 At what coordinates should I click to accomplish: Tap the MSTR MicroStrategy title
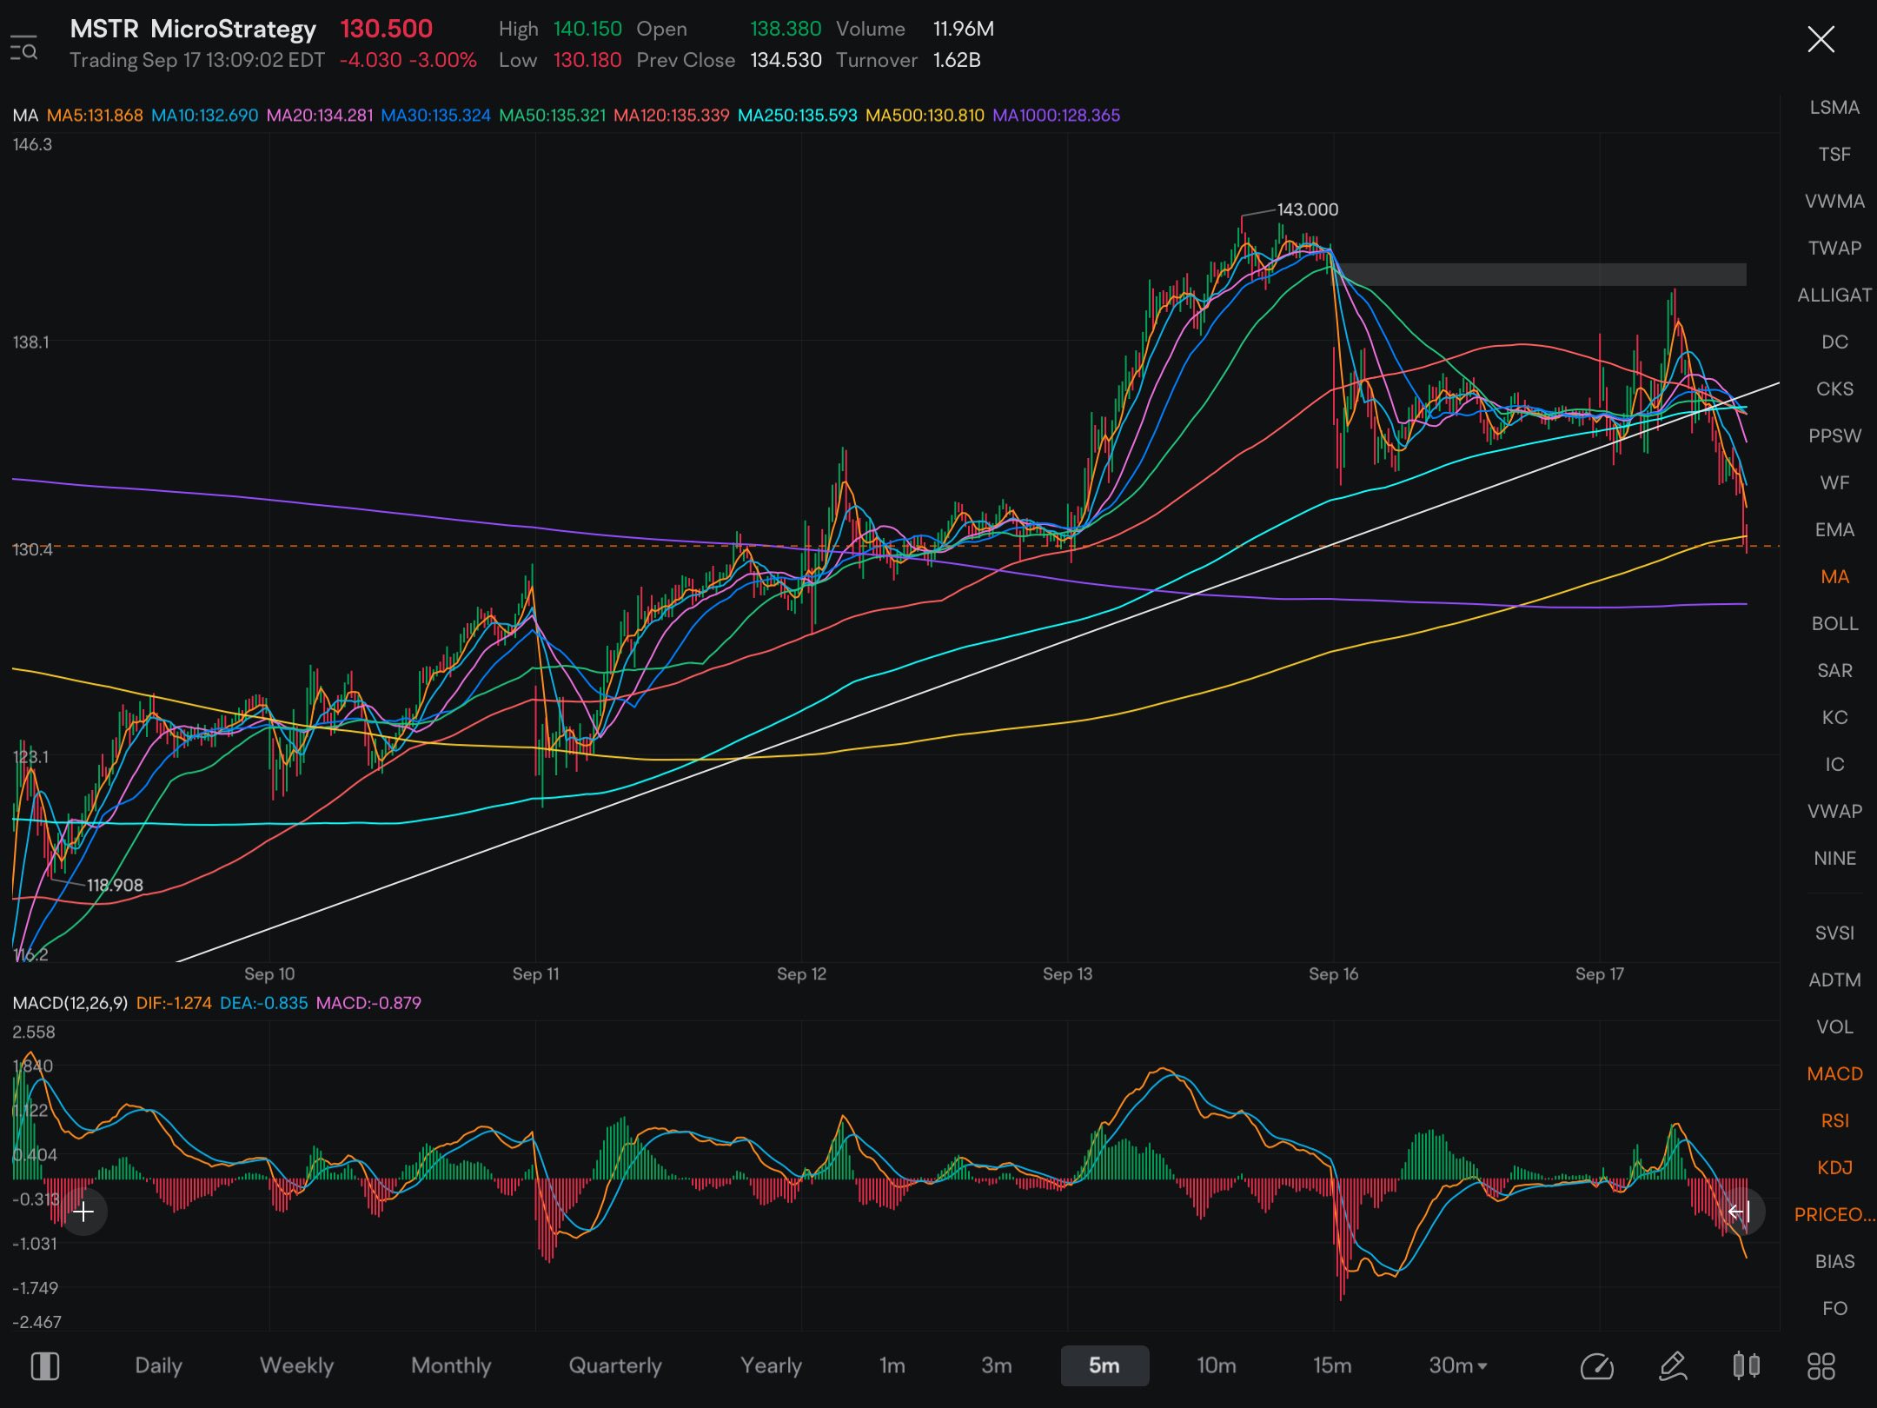point(193,29)
